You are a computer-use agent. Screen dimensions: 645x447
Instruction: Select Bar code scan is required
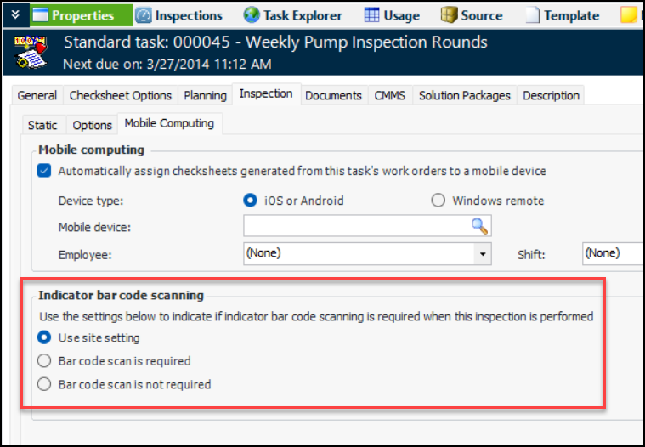pos(45,361)
